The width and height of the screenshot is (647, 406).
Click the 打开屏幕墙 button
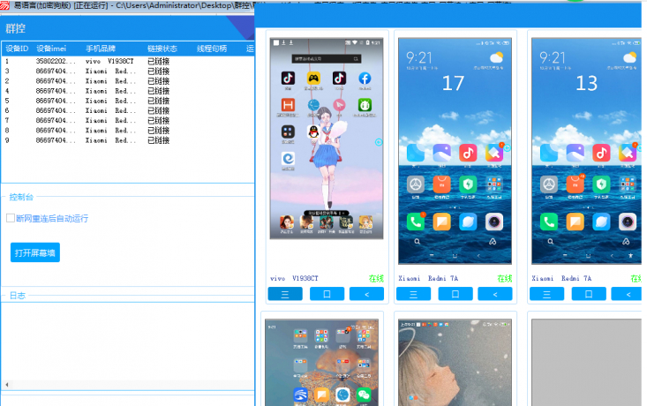[35, 252]
